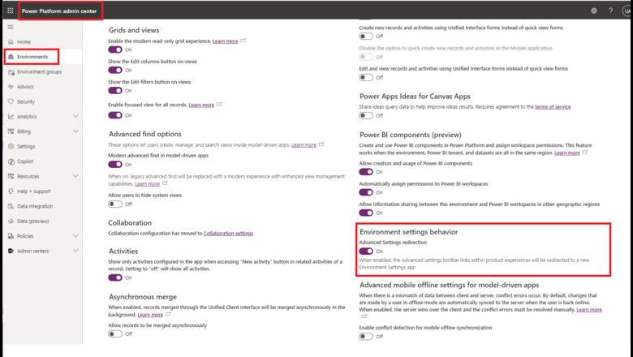Open the app launcher waffle icon
This screenshot has height=357, width=633.
[x=10, y=11]
